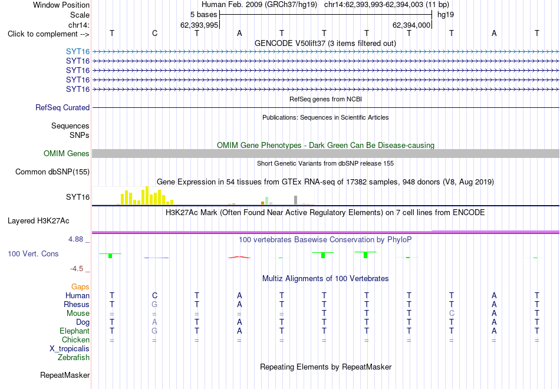This screenshot has width=560, height=389.
Task: Click the 'Layered H3K27Ac' track label
Action: pos(38,221)
